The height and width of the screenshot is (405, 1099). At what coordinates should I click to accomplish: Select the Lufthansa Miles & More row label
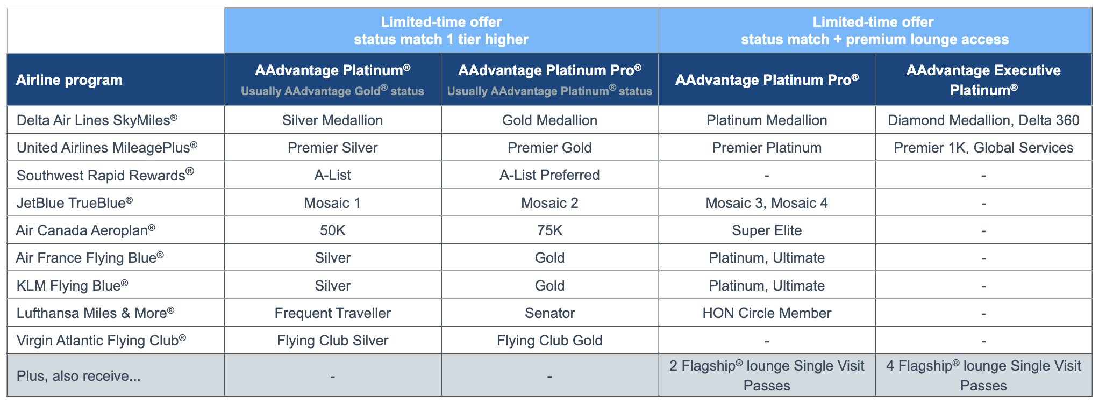tap(96, 313)
